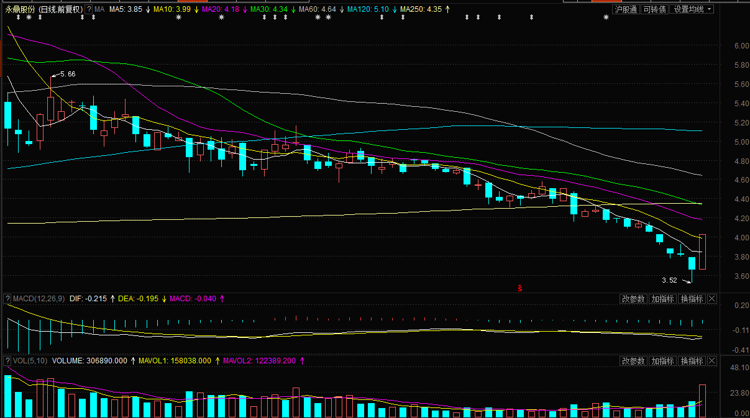Image resolution: width=750 pixels, height=418 pixels.
Task: Select the rightmost asterisk event marker
Action: coord(606,17)
